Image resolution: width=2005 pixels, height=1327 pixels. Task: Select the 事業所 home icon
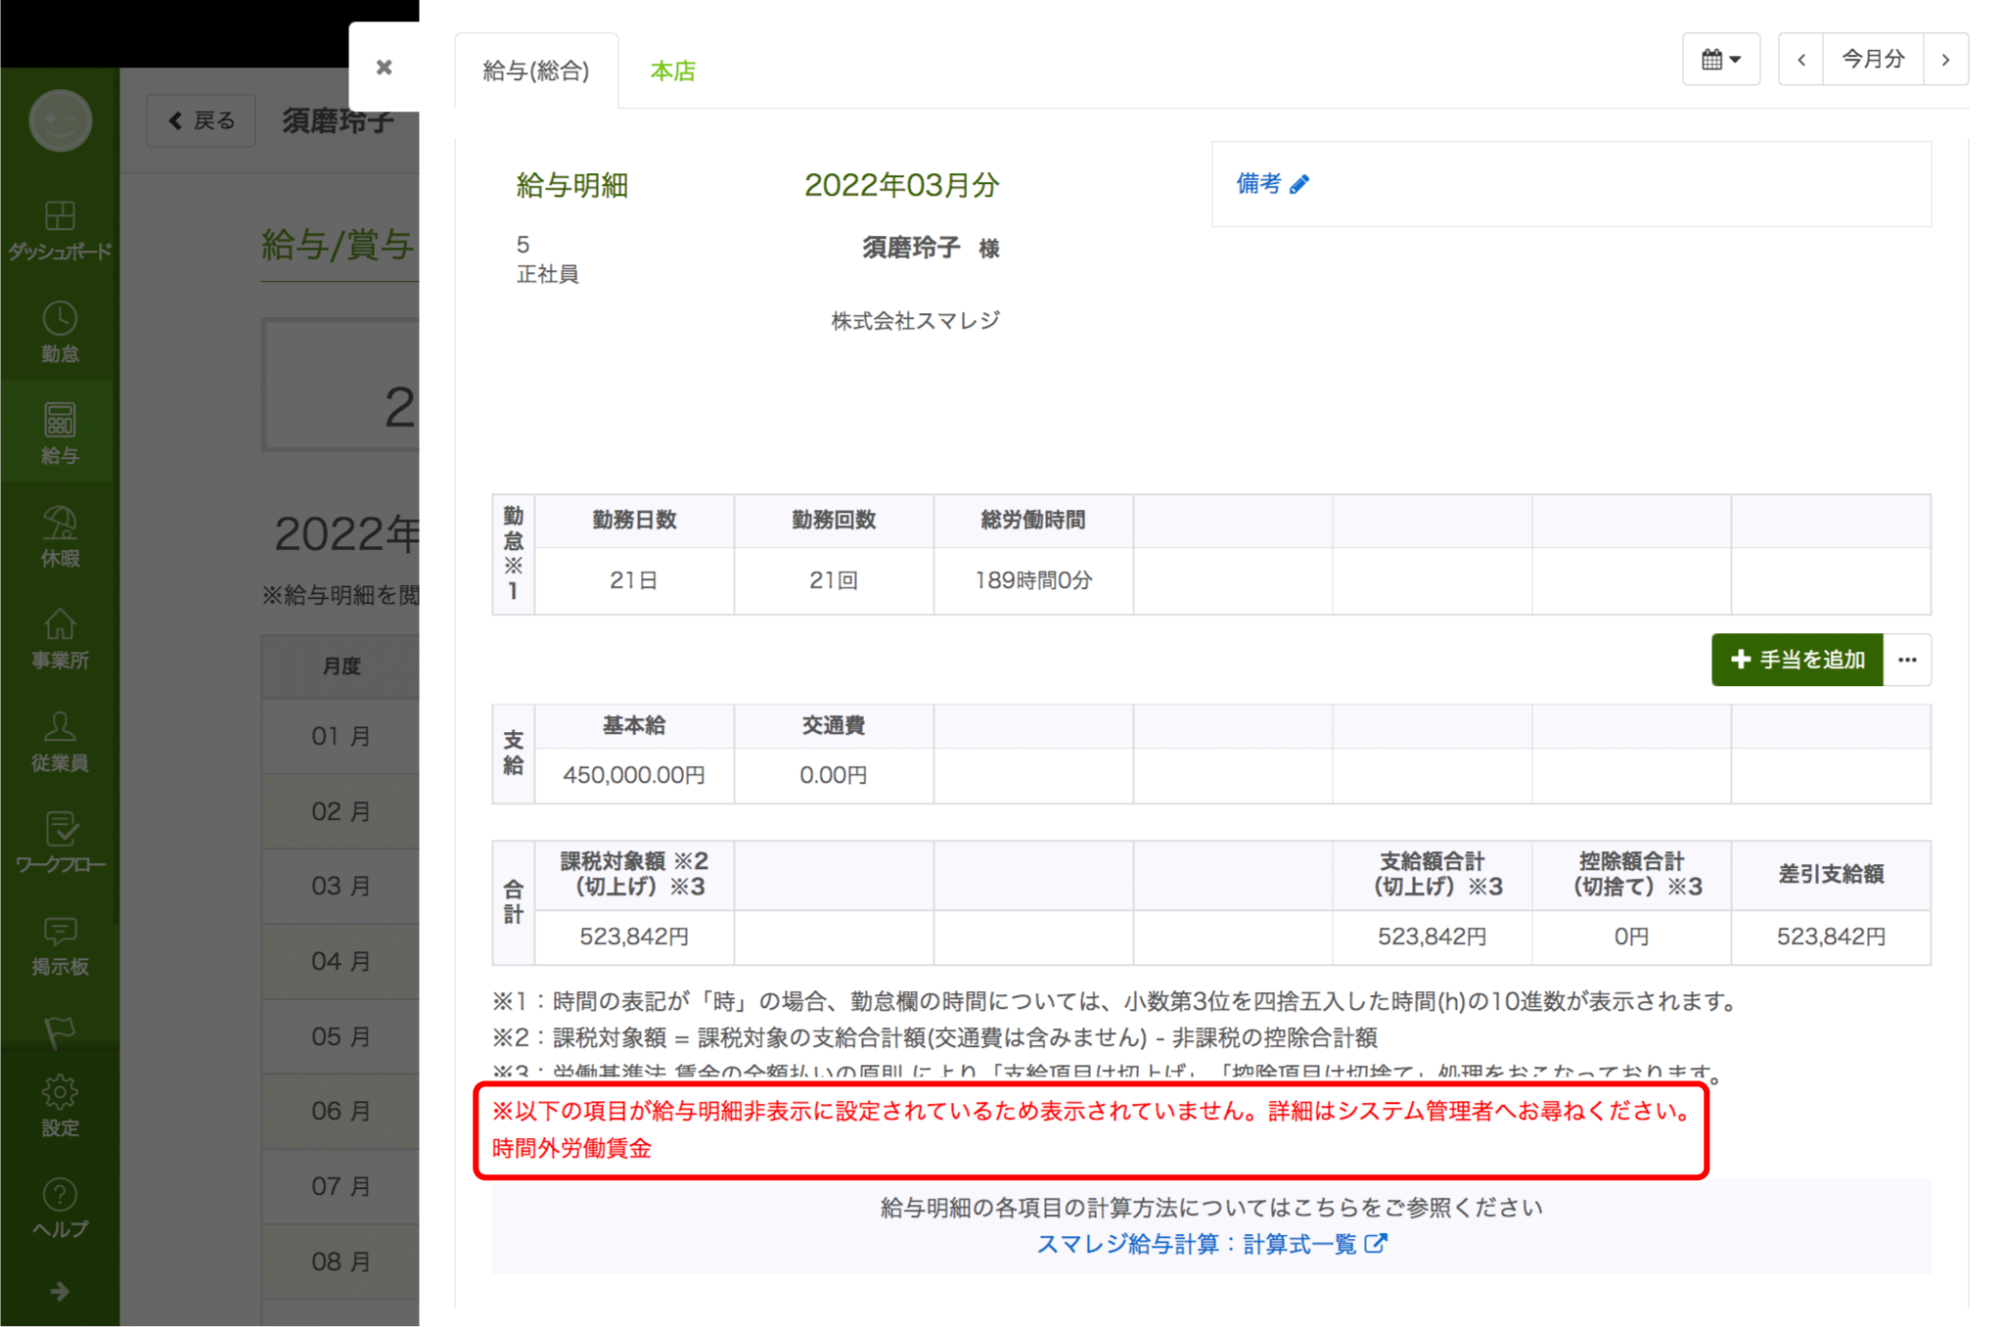point(59,636)
